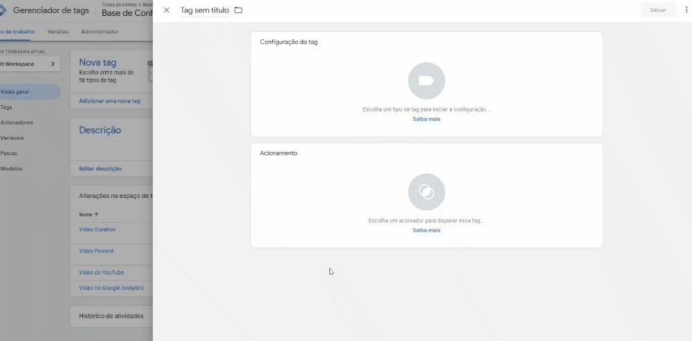
Task: Open Pastas in the sidebar
Action: [x=9, y=154]
